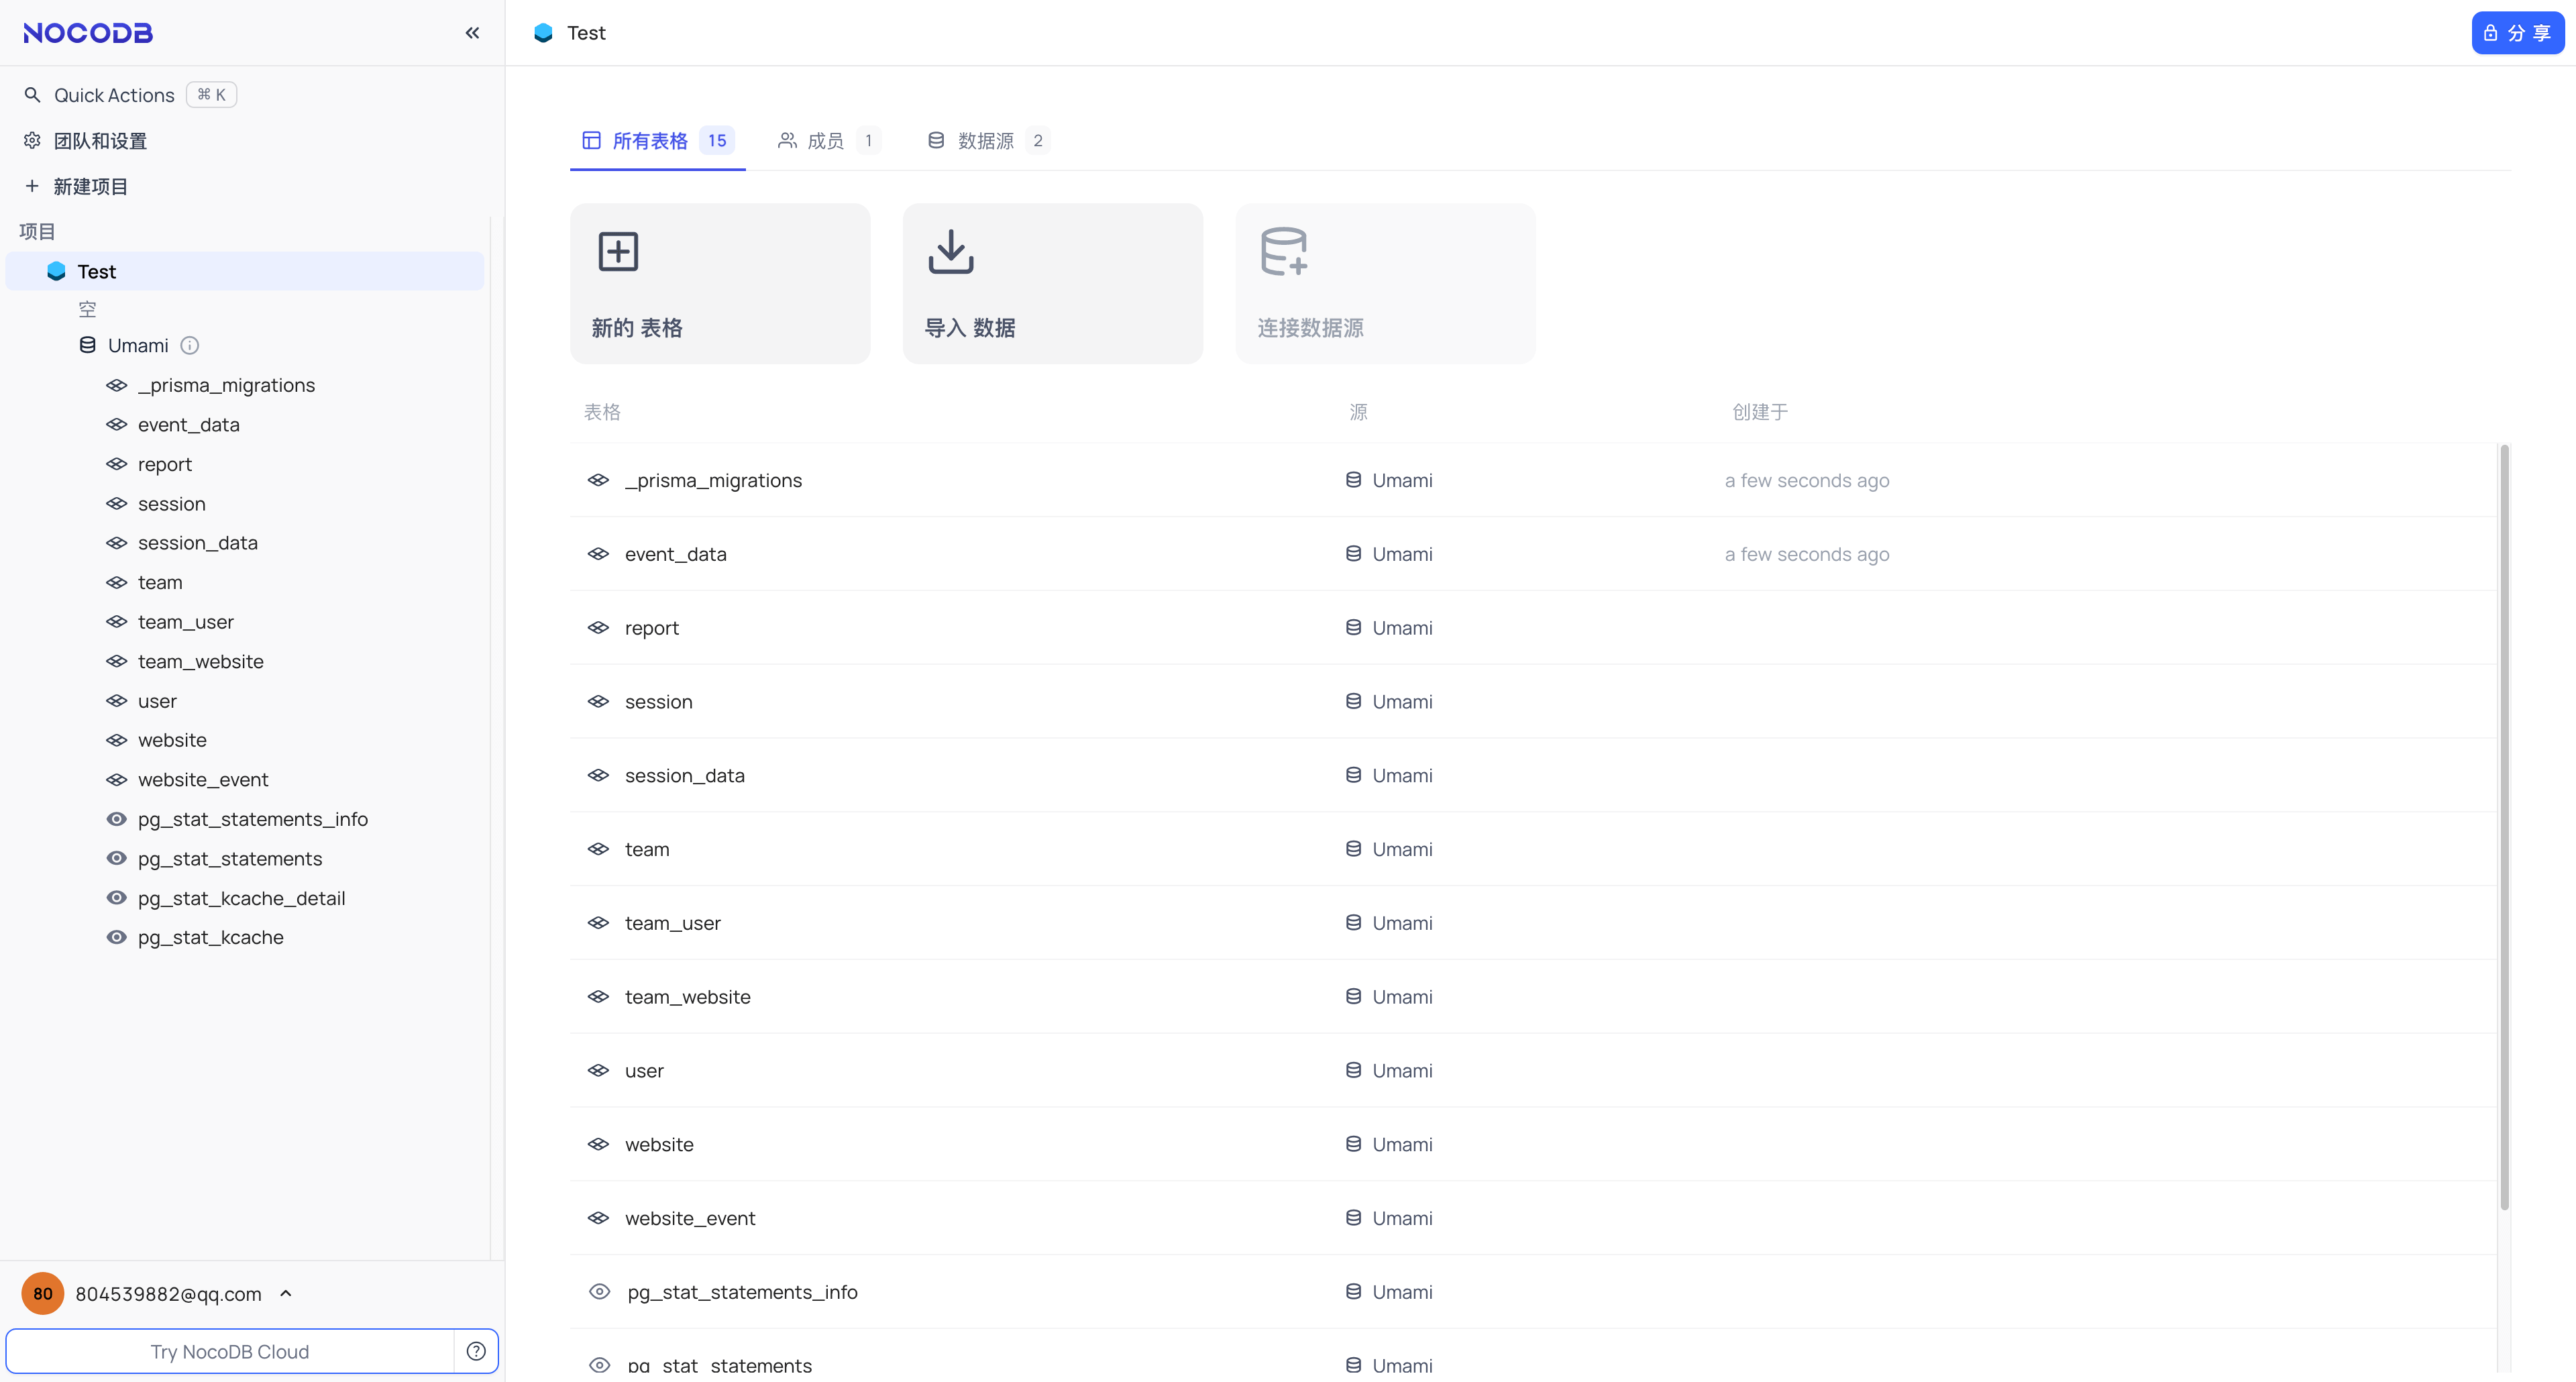Click 新建项目 to create project
2576x1382 pixels.
(76, 186)
